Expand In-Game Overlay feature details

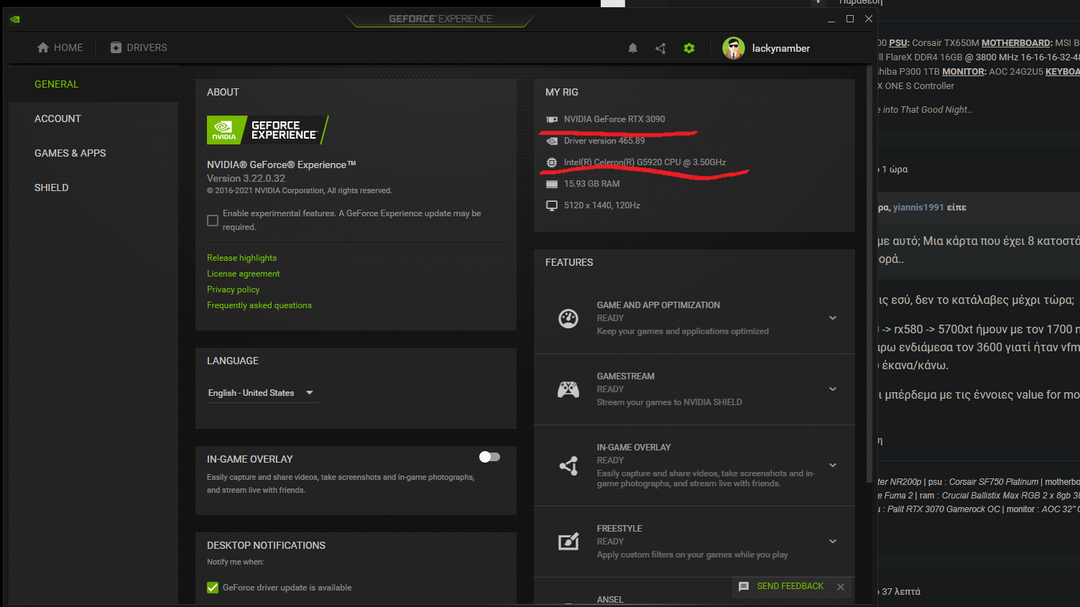[x=833, y=465]
